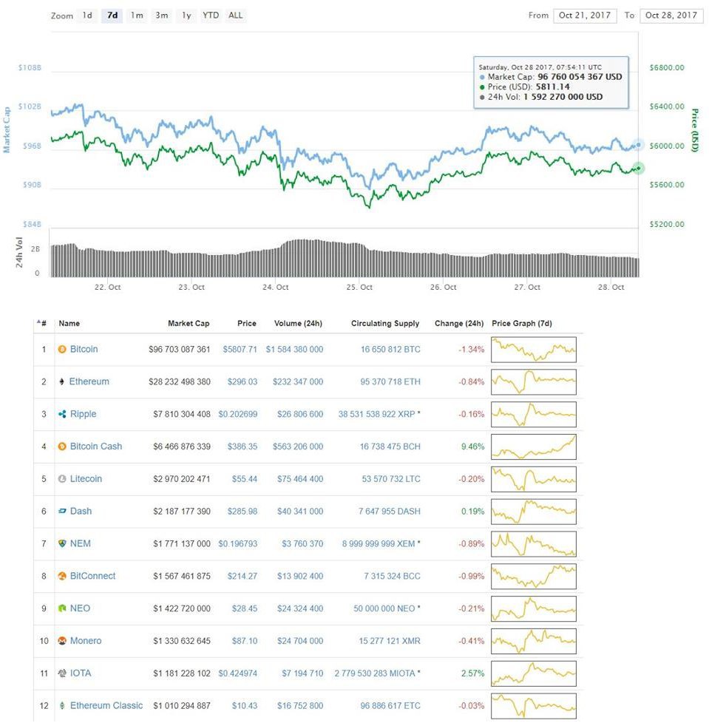Screen dimensions: 709x723
Task: Click the Ethereum Classic logo icon
Action: tap(62, 705)
